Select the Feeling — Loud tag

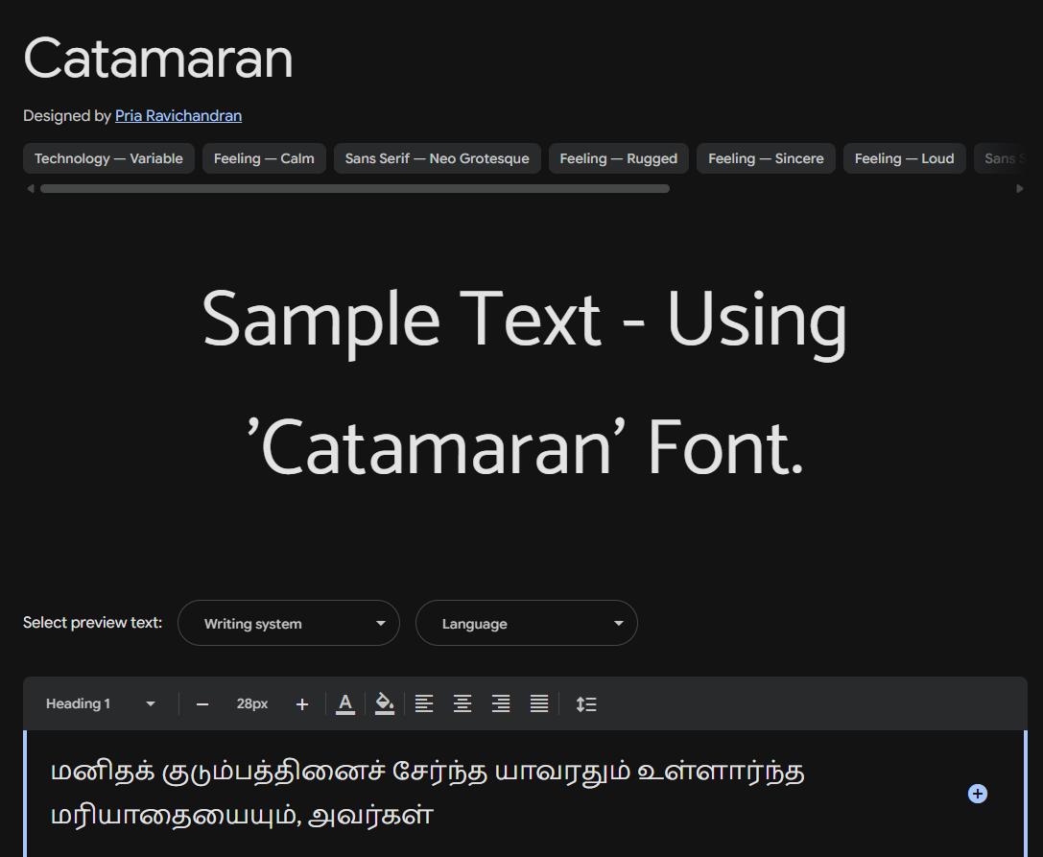(904, 158)
